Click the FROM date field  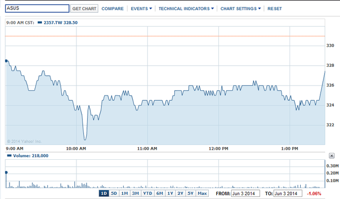click(245, 193)
